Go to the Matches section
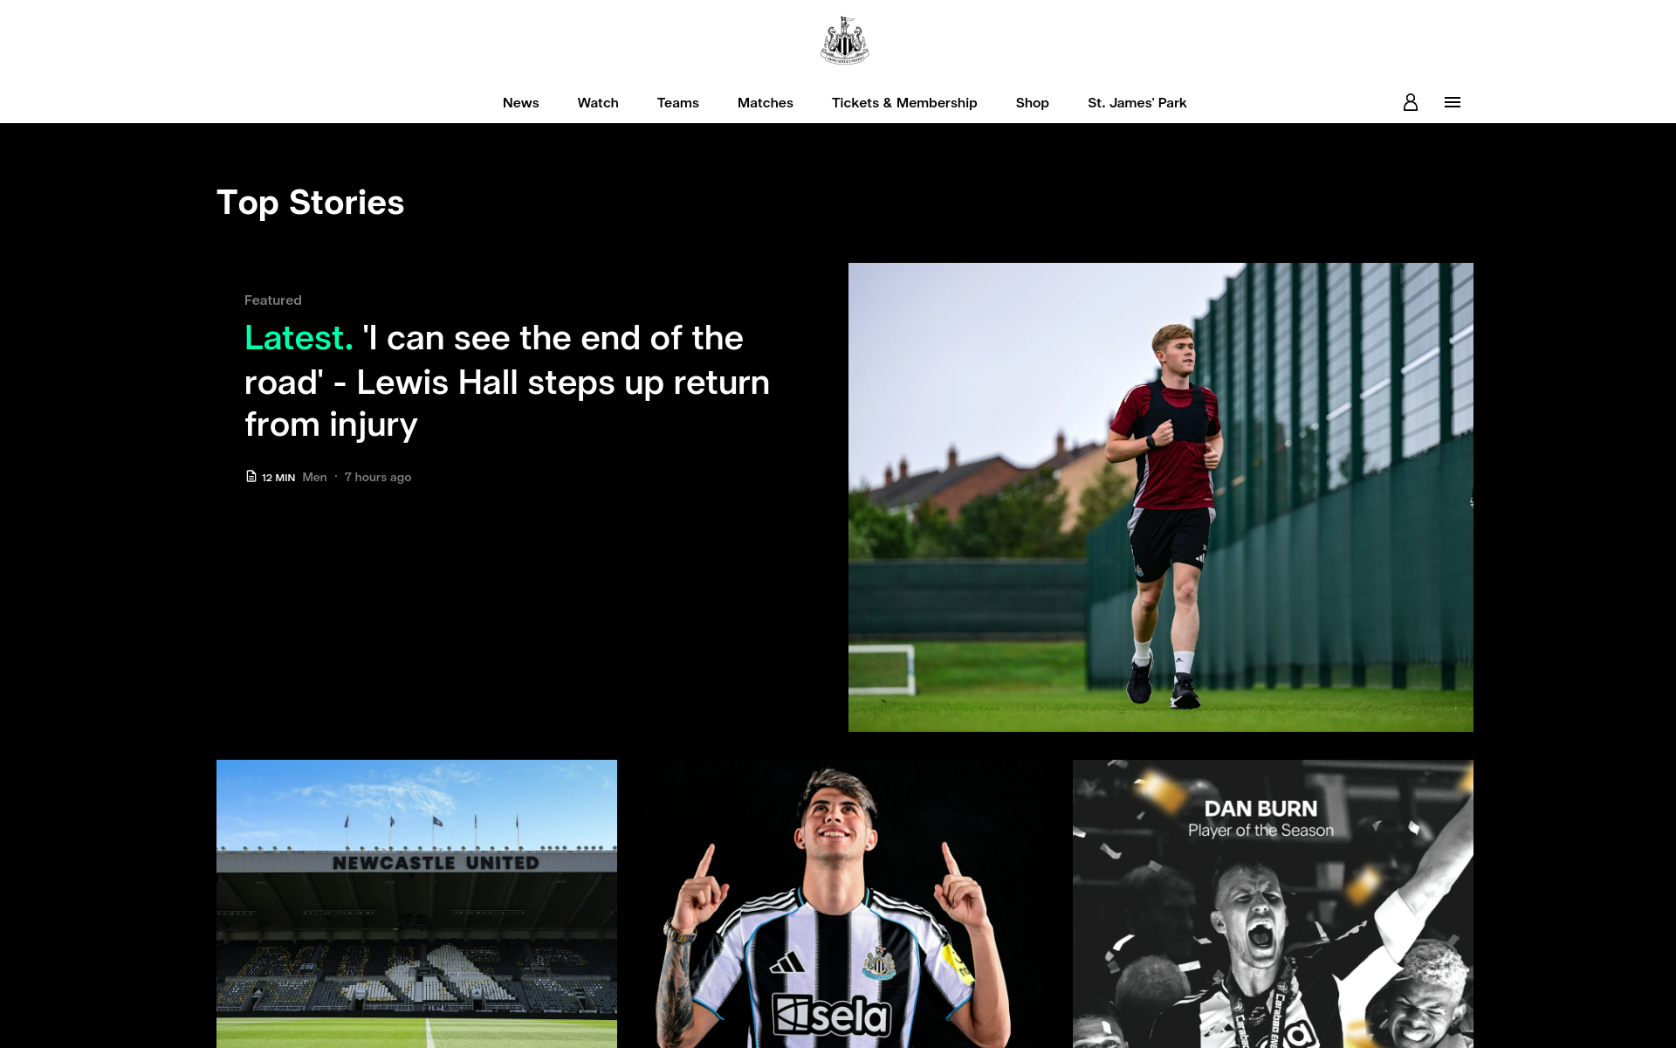Screen dimensions: 1676x1048 (x=766, y=103)
